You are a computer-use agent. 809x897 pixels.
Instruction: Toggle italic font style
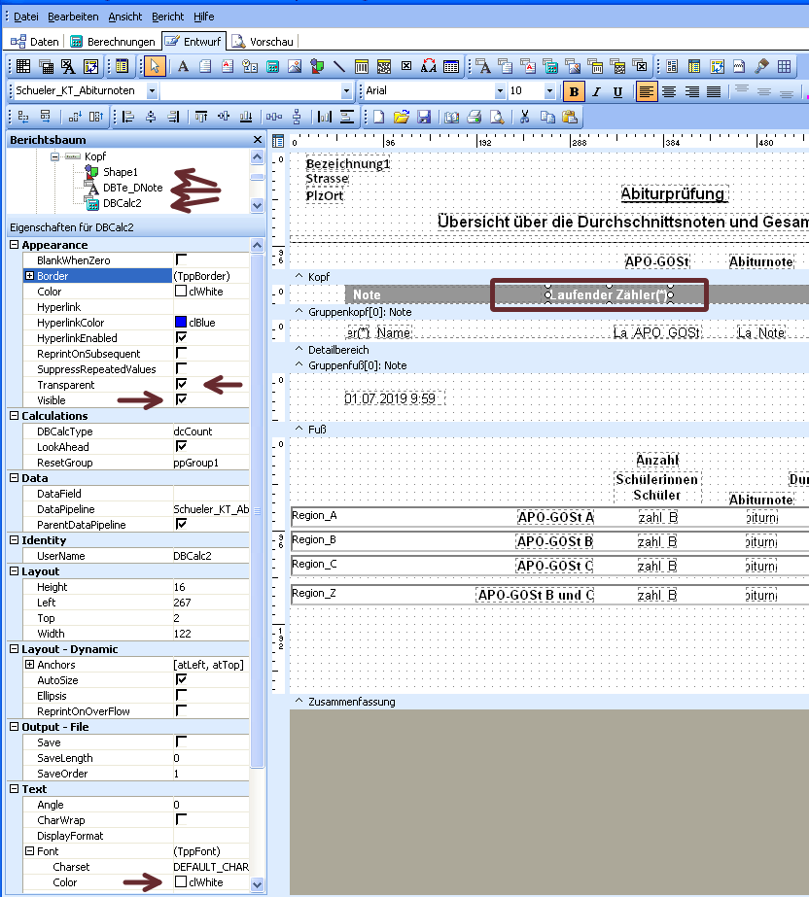(596, 91)
